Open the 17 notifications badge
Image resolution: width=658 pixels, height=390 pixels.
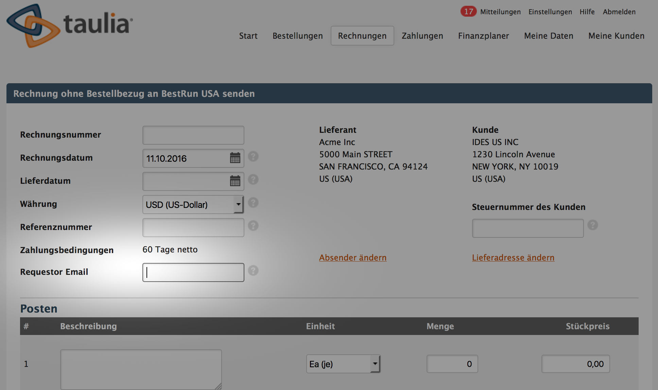[x=468, y=12]
